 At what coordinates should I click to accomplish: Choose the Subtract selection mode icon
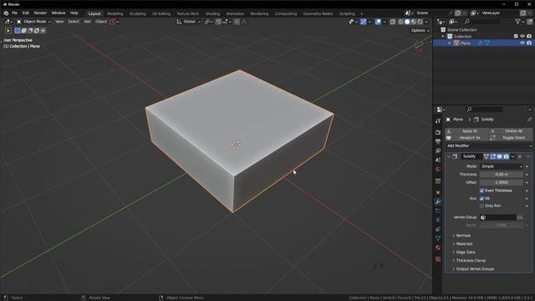(x=30, y=31)
